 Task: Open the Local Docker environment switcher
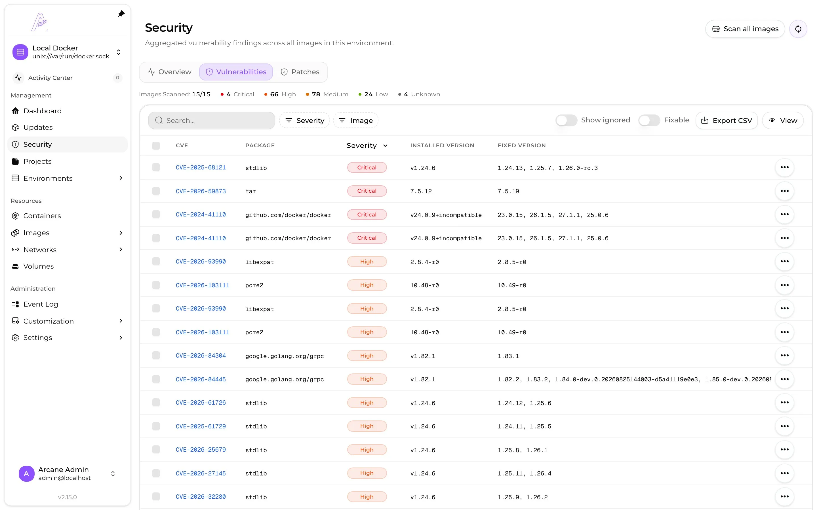67,52
